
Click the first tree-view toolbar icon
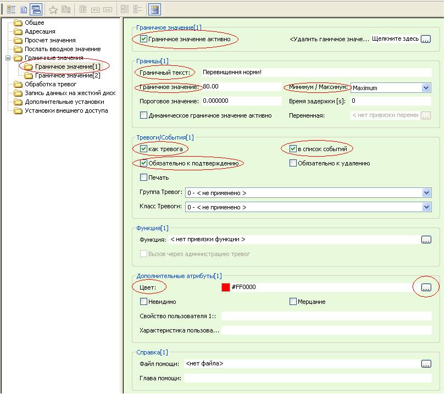point(10,9)
